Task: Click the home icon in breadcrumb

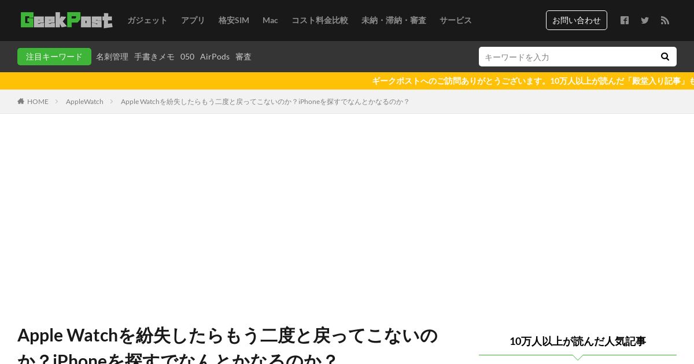Action: pyautogui.click(x=21, y=101)
